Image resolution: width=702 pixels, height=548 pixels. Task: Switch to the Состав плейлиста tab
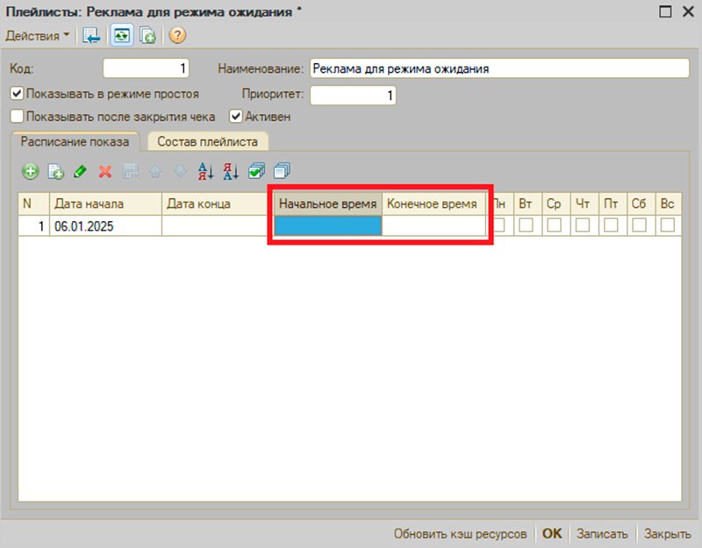pos(208,141)
